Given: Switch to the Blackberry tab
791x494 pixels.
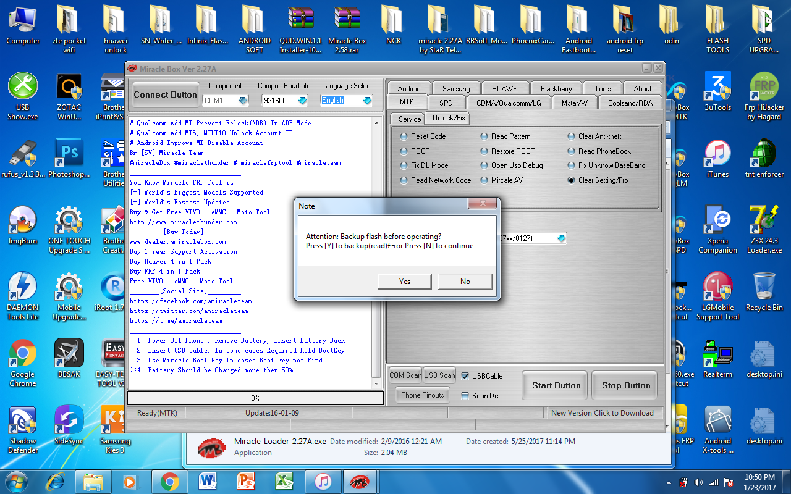Looking at the screenshot, I should click(556, 88).
